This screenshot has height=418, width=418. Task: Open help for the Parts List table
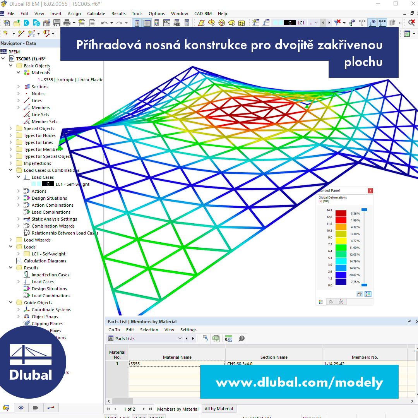242,339
